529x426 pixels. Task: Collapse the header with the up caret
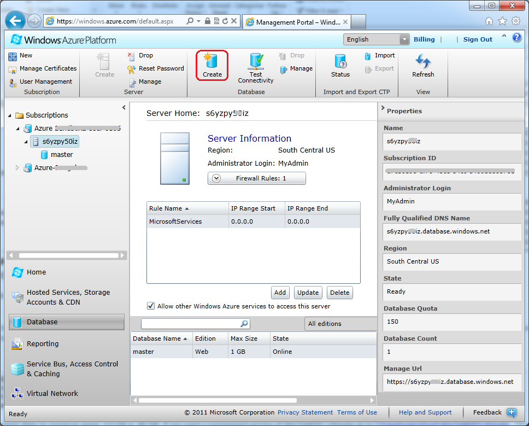[x=504, y=36]
